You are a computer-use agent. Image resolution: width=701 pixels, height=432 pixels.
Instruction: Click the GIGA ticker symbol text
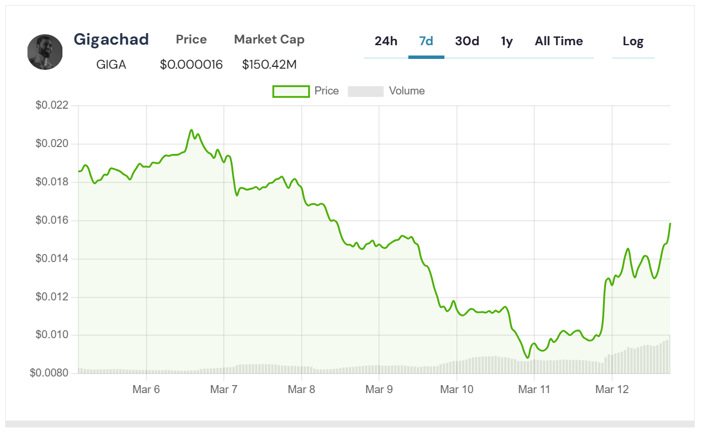(x=111, y=65)
